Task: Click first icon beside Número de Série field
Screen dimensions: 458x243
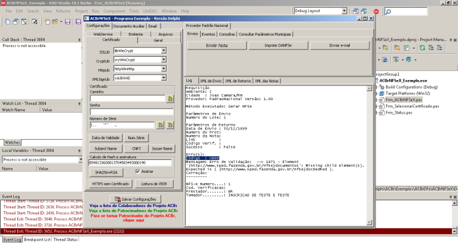Action: pos(161,125)
